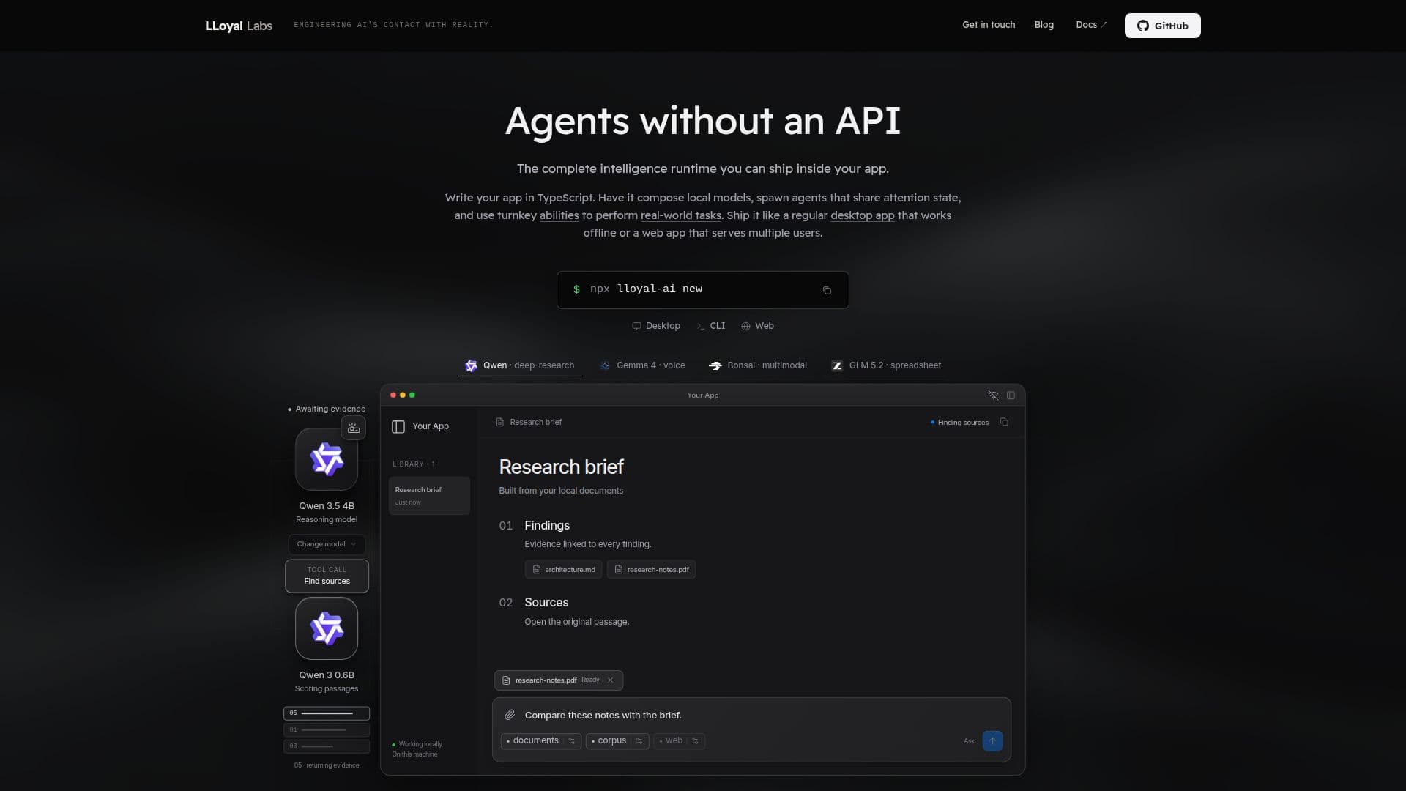Viewport: 1406px width, 791px height.
Task: Switch to the Gemma 4 · voice tab
Action: 642,365
